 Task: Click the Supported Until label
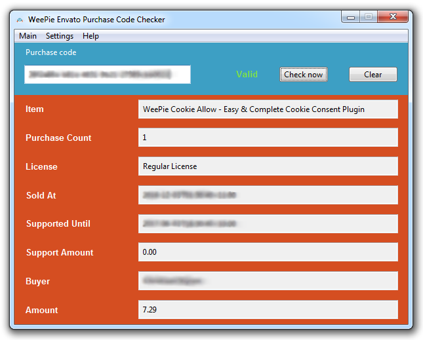pyautogui.click(x=58, y=223)
